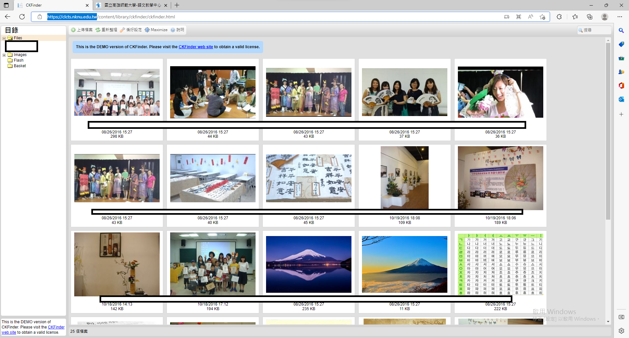Viewport: 629px width, 338px height.
Task: Collapse the Files folder tree node
Action: (x=4, y=38)
